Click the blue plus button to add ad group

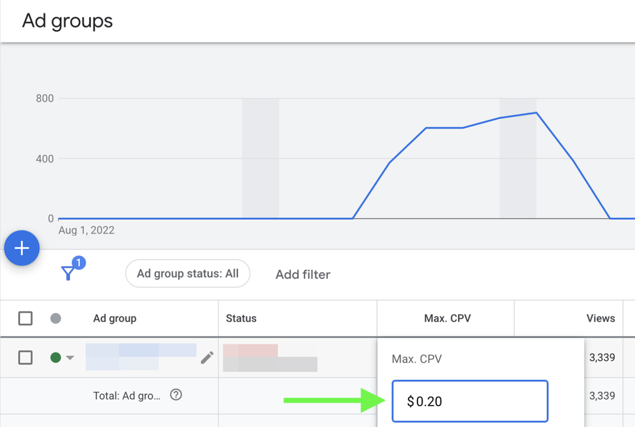point(22,248)
